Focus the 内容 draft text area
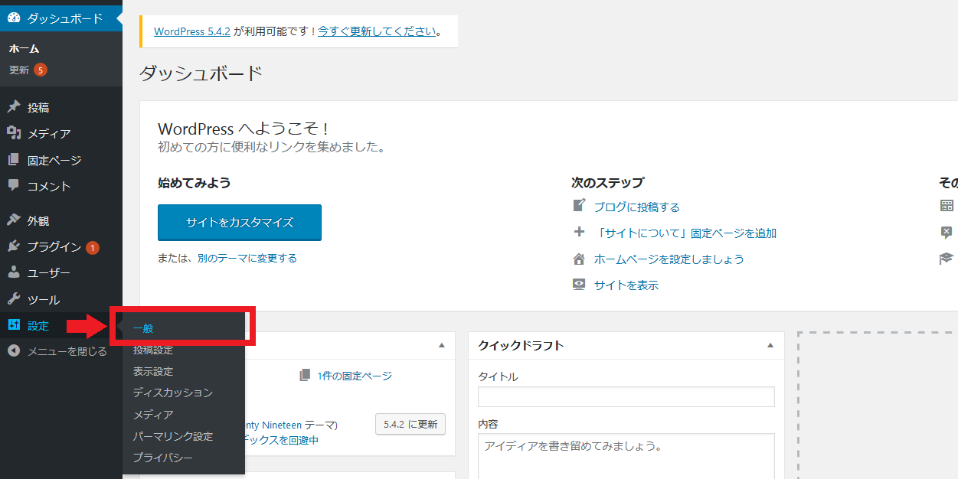958x479 pixels. (x=626, y=455)
